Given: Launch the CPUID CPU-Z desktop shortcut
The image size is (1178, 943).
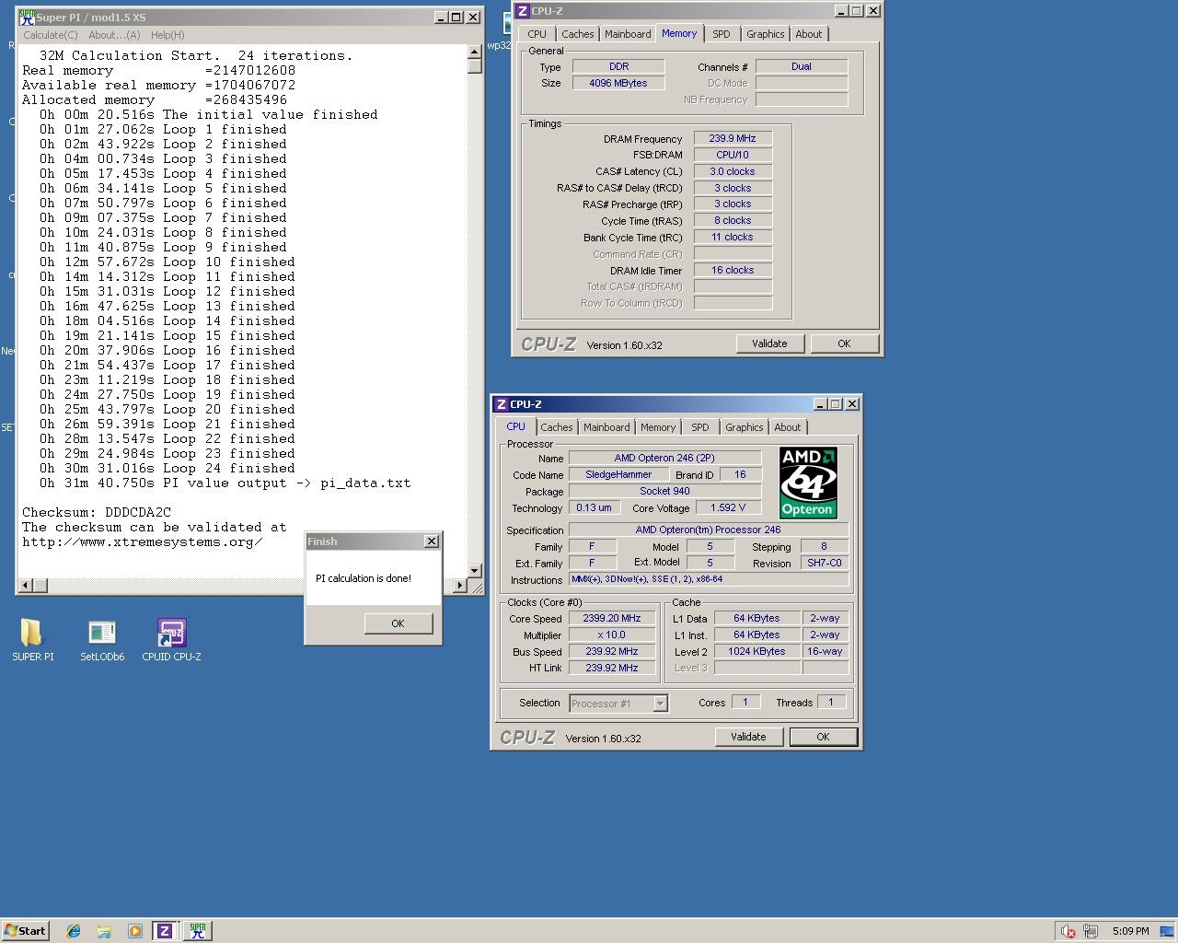Looking at the screenshot, I should (171, 639).
